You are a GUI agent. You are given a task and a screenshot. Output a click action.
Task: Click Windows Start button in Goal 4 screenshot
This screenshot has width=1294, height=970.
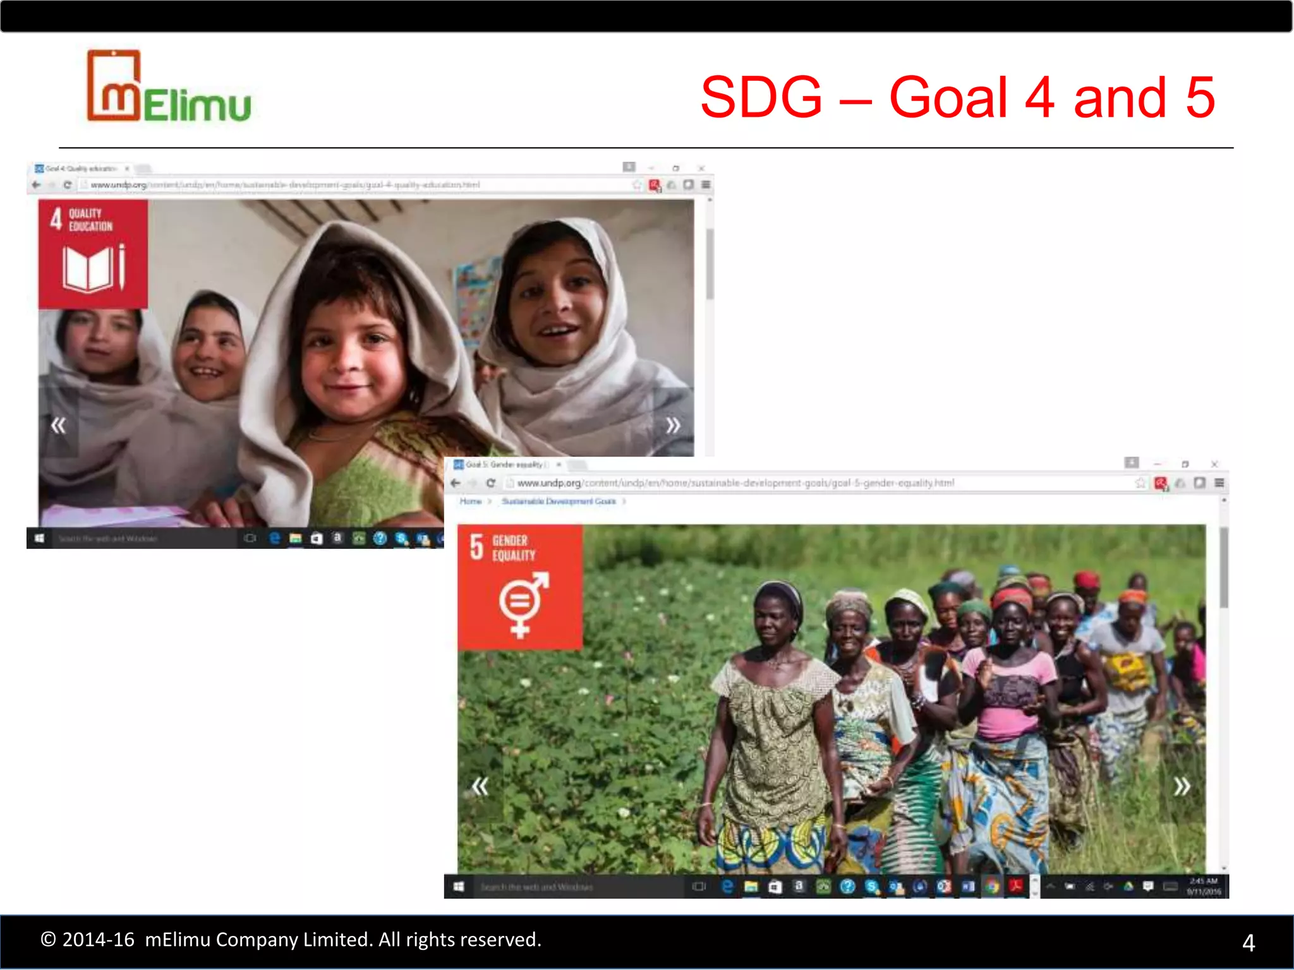[39, 538]
